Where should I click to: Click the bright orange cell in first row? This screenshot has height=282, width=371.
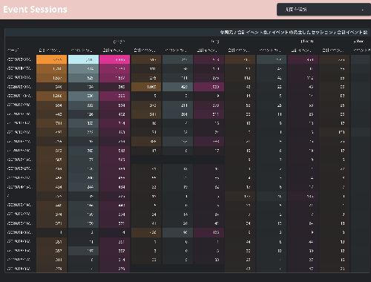click(x=51, y=59)
